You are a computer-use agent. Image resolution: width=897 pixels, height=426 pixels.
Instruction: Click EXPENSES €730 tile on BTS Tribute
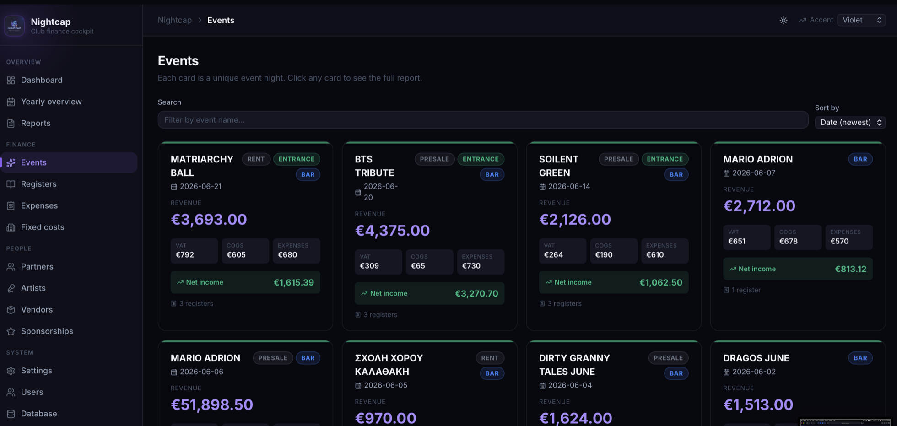(x=481, y=262)
